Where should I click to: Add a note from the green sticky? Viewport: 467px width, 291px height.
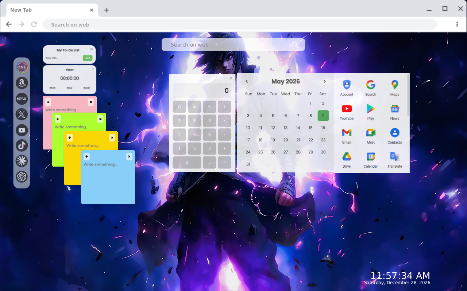point(58,119)
